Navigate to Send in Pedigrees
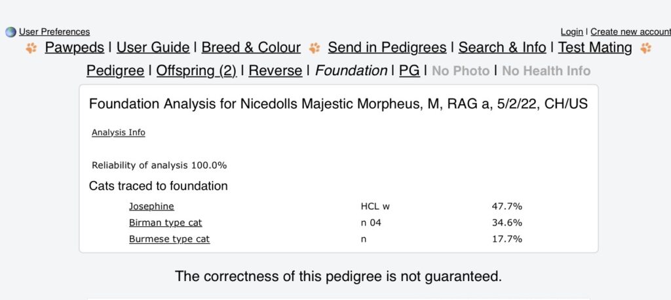This screenshot has height=300, width=671. [387, 48]
